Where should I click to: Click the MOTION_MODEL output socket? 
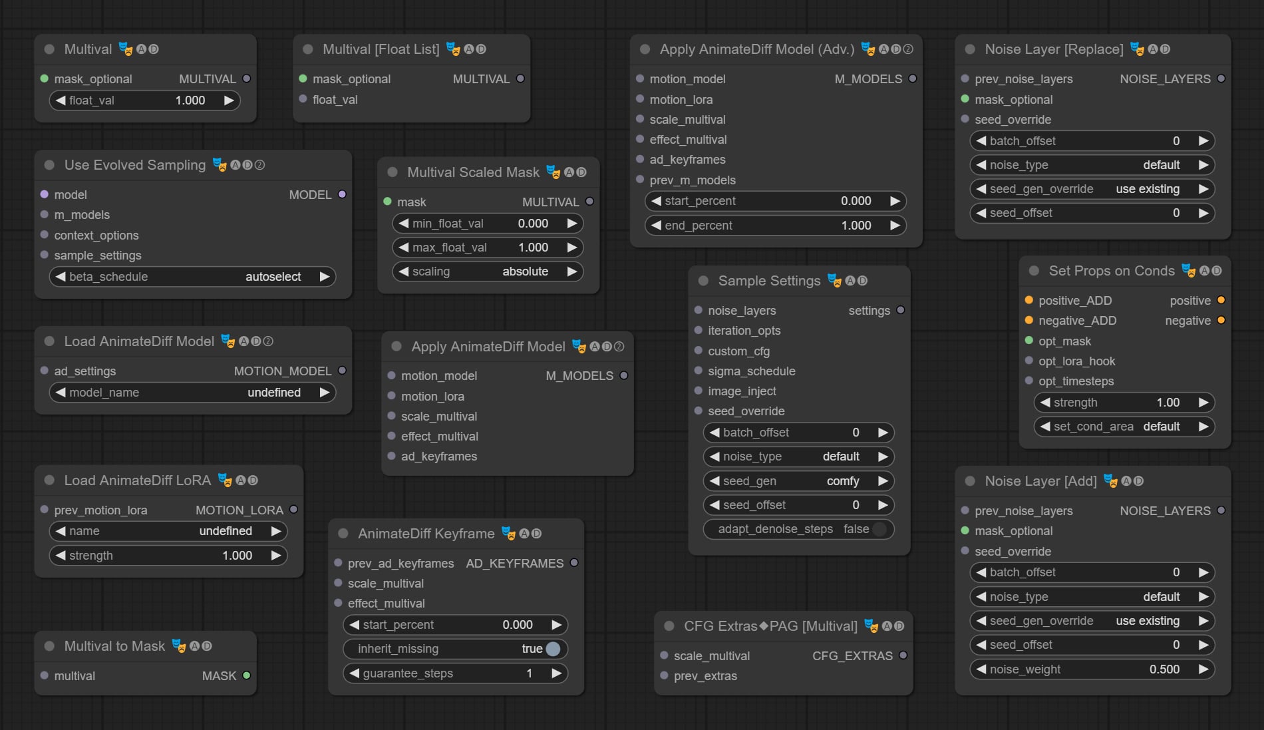(x=342, y=371)
